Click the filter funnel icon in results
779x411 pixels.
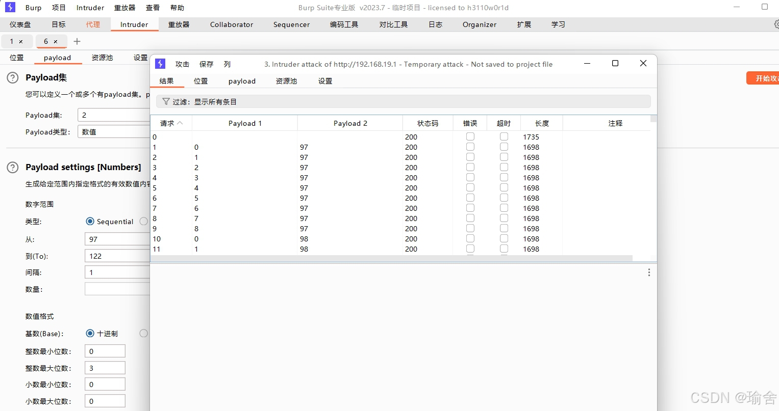(166, 101)
